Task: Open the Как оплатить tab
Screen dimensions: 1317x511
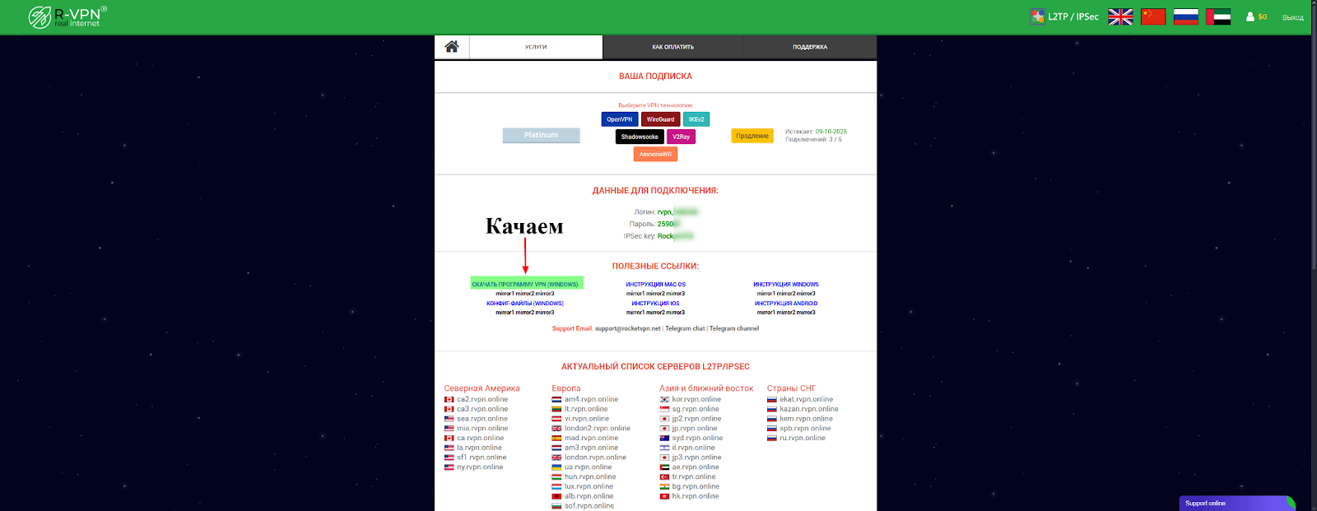Action: pos(672,47)
